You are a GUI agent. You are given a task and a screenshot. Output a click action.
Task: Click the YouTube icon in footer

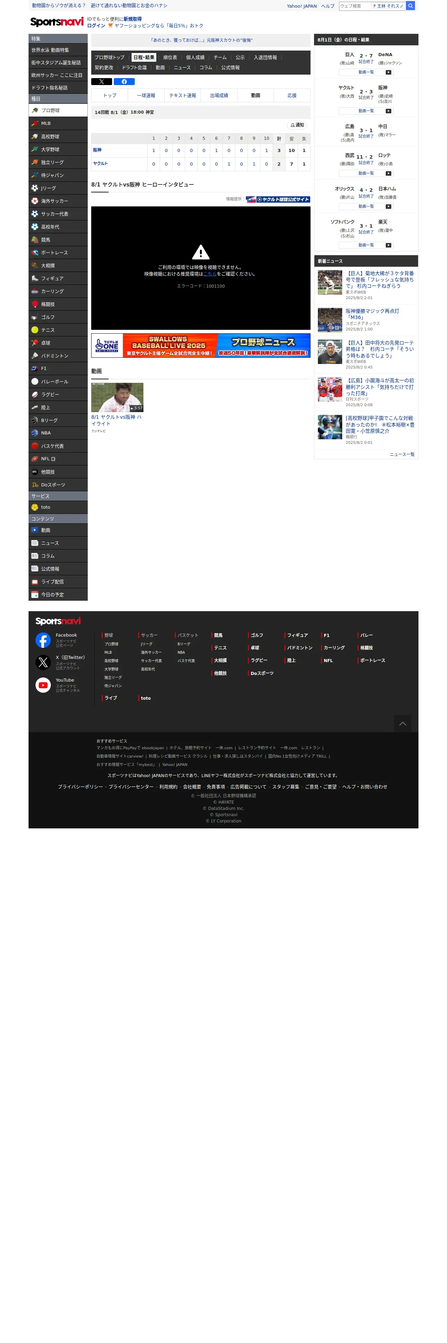tap(43, 685)
